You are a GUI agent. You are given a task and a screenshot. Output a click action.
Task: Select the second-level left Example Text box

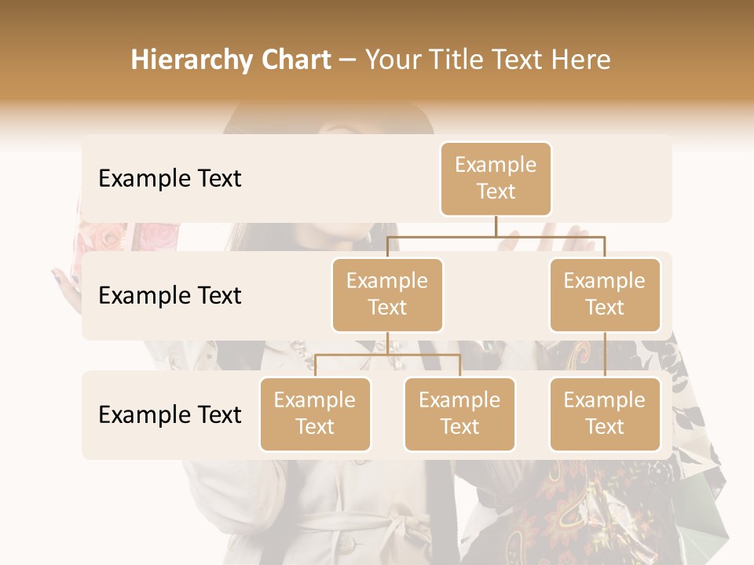387,295
